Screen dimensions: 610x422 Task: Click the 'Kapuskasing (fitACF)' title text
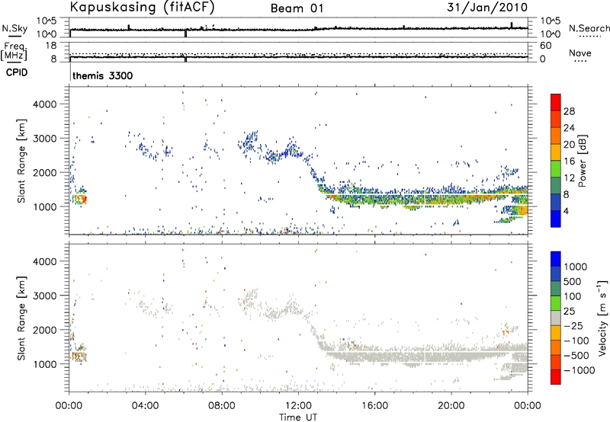[142, 7]
